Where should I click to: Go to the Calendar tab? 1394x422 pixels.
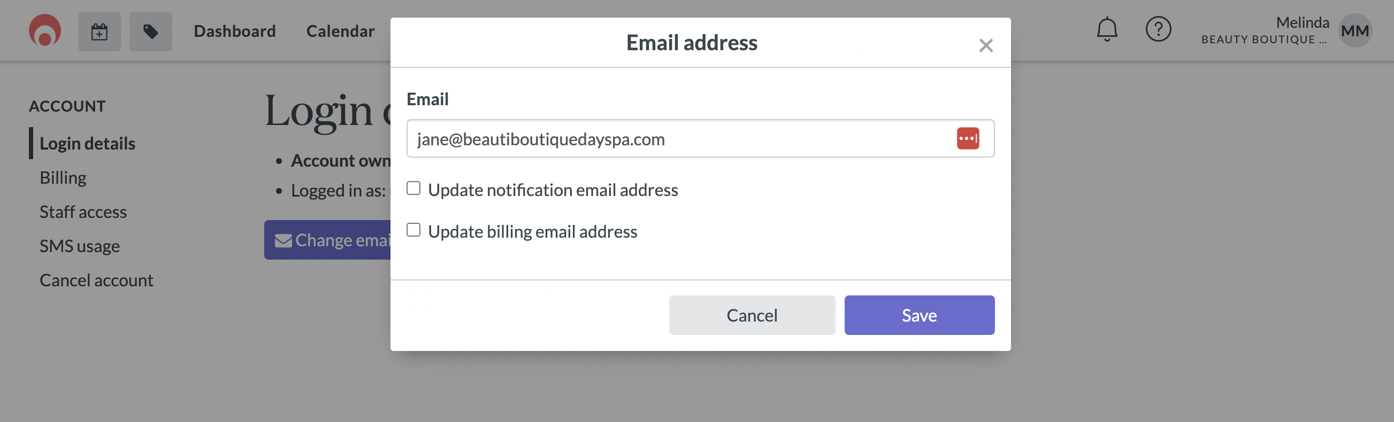pos(340,32)
